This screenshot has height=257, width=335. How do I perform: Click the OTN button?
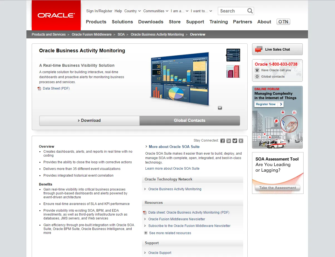click(283, 22)
